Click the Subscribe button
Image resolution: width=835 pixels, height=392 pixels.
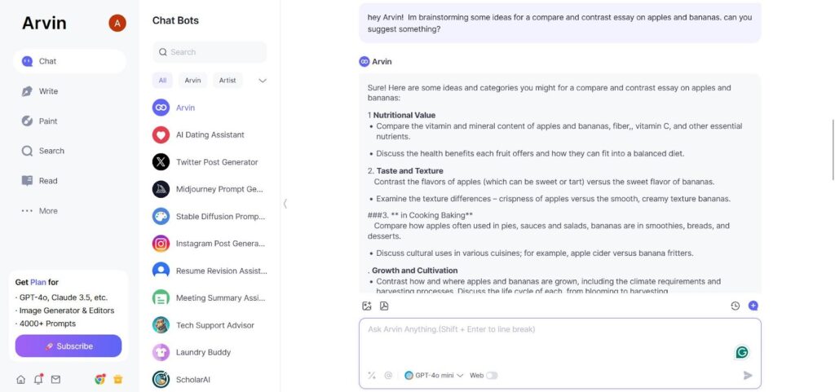coord(68,346)
